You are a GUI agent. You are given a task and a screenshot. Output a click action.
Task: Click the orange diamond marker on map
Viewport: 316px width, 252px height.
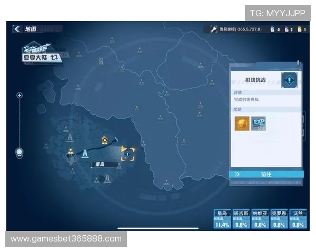pyautogui.click(x=105, y=140)
